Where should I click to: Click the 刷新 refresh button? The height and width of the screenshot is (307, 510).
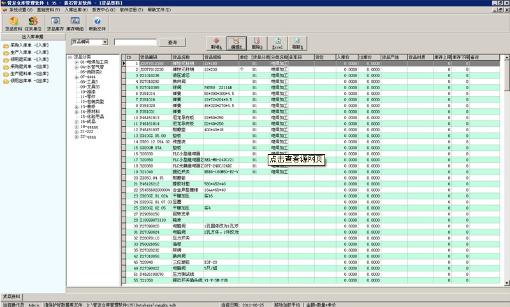tap(298, 43)
